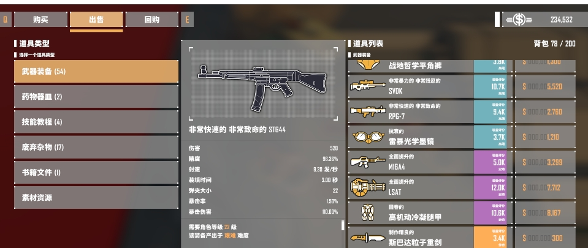Select the 技能教程 (4) category
This screenshot has height=248, width=588.
(x=96, y=122)
